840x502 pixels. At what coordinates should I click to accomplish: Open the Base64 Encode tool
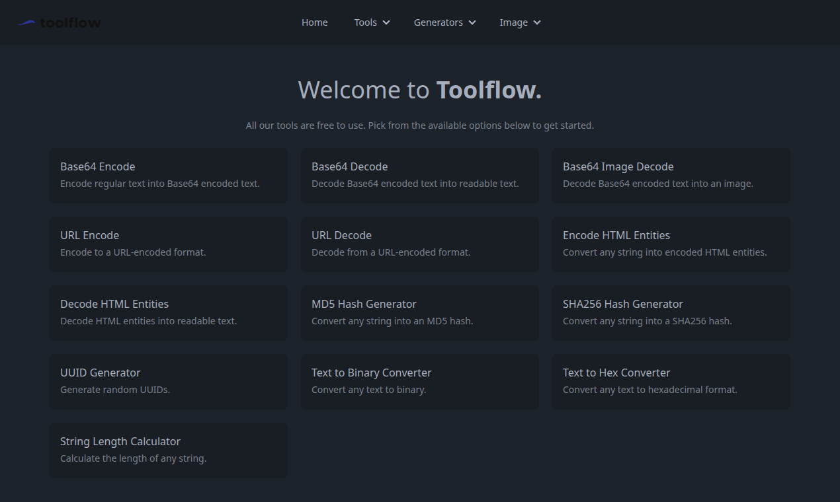(169, 175)
